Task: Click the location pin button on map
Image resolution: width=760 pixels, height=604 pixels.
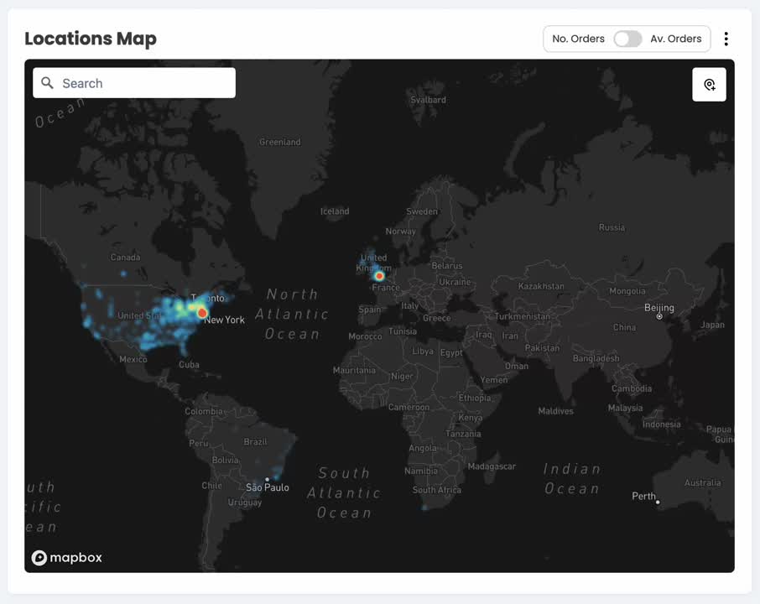Action: coord(709,85)
